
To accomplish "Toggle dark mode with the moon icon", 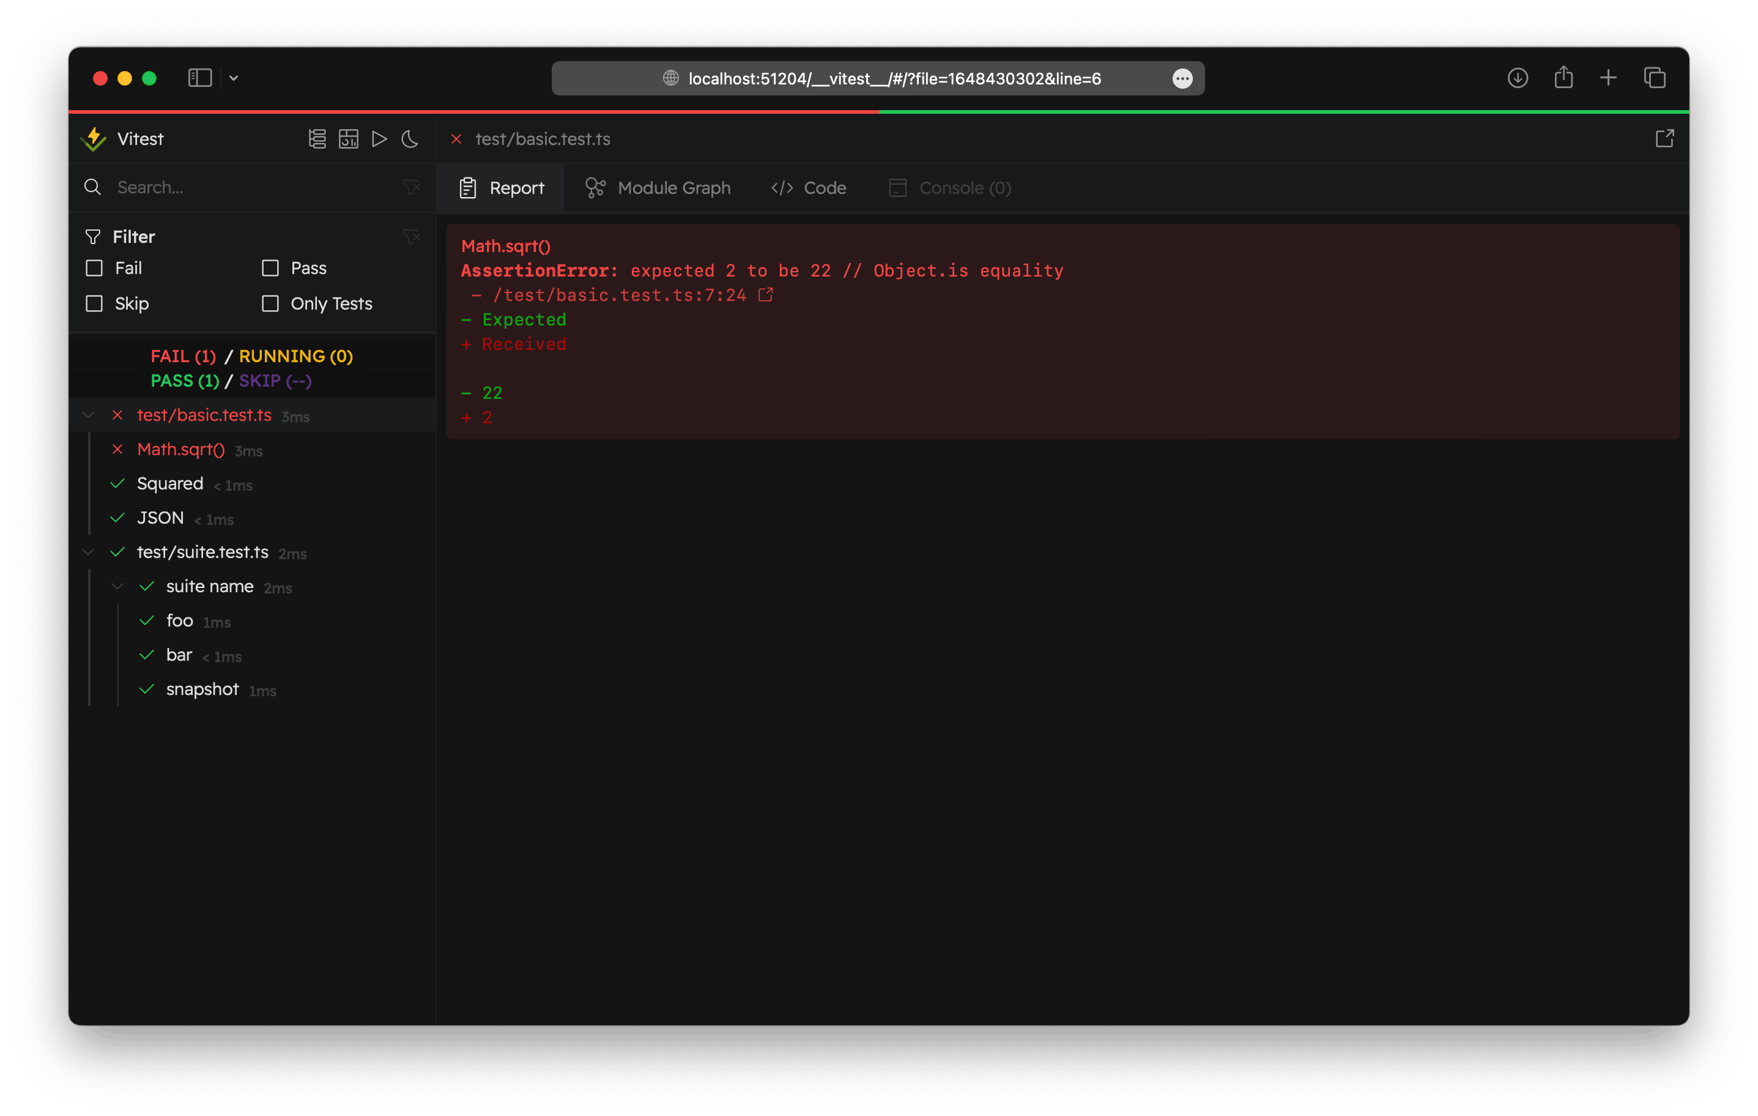I will [410, 139].
